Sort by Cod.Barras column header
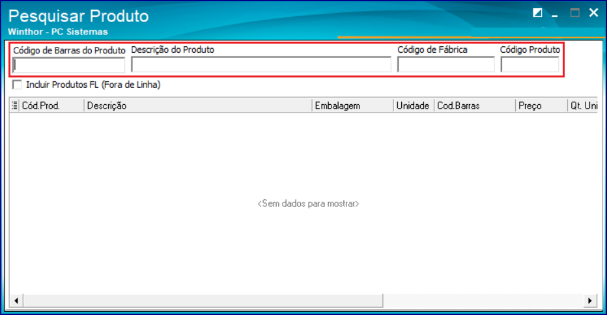The image size is (607, 315). (475, 105)
